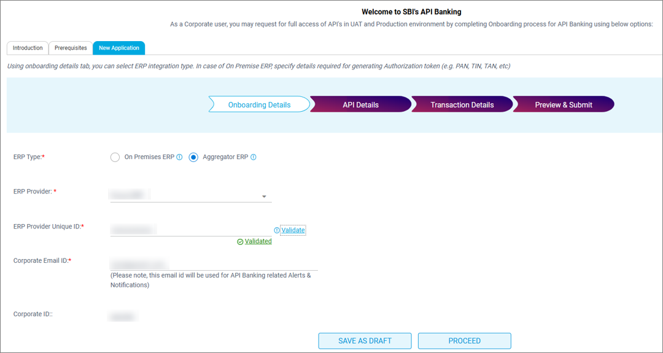Jump to the API Details step

[360, 105]
